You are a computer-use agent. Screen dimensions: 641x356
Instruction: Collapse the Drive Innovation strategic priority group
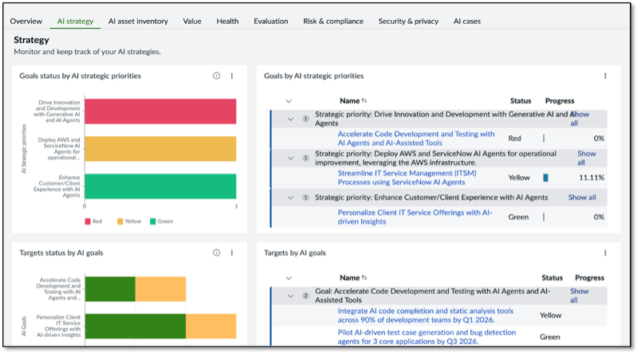[x=291, y=118]
